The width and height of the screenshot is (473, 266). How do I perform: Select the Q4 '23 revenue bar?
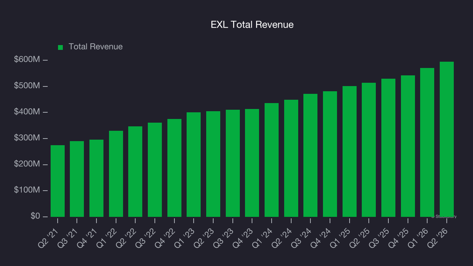252,163
